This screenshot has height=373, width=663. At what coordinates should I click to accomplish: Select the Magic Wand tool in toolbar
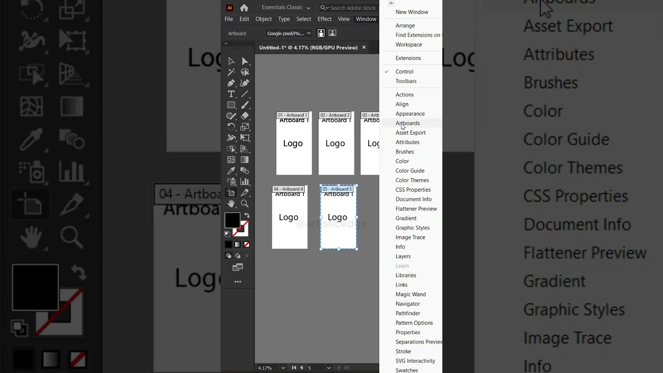(231, 72)
